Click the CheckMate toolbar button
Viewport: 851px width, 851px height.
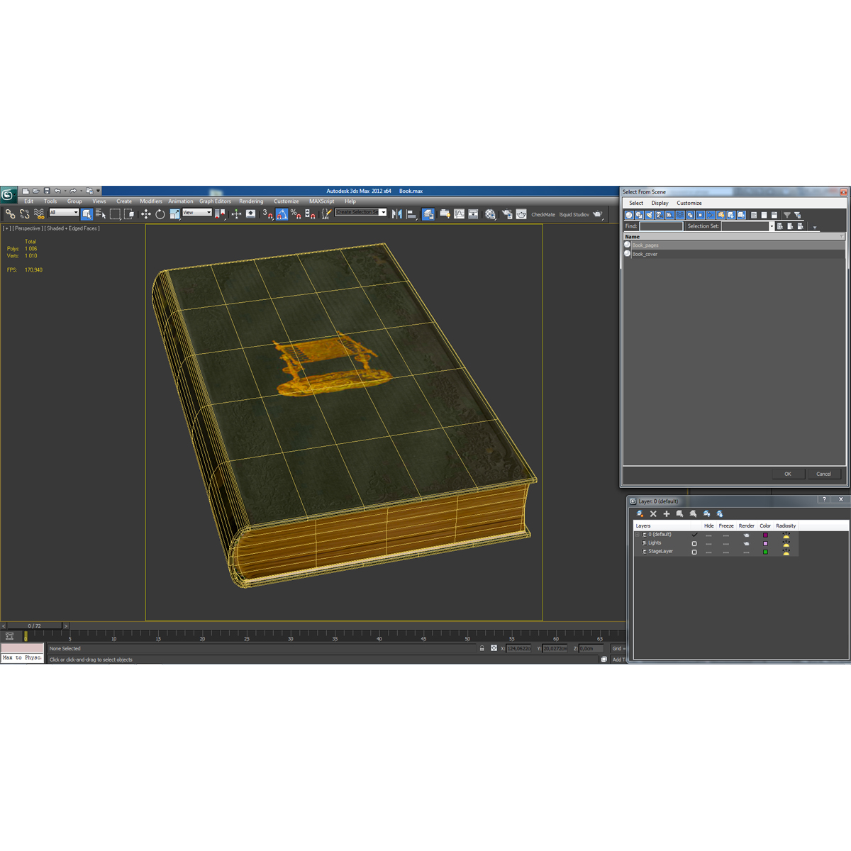point(543,214)
